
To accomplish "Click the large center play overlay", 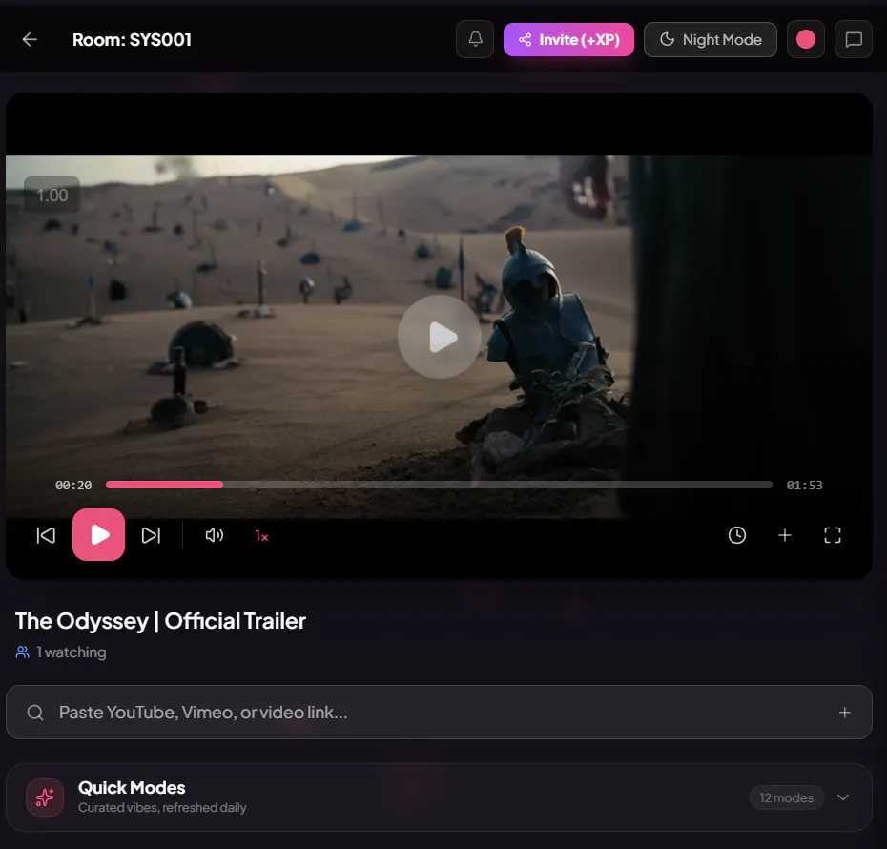I will (x=440, y=337).
